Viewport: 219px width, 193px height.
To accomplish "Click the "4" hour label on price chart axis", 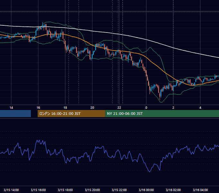I will [200, 108].
